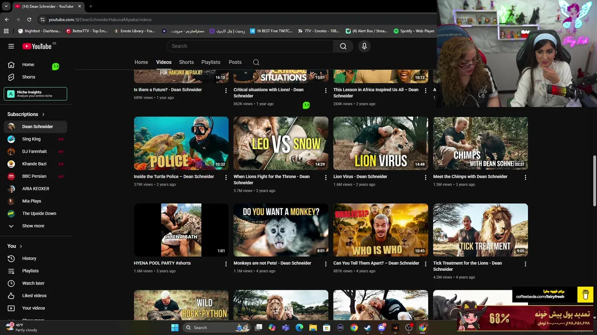Open Steam from the taskbar
This screenshot has width=597, height=335.
368,328
